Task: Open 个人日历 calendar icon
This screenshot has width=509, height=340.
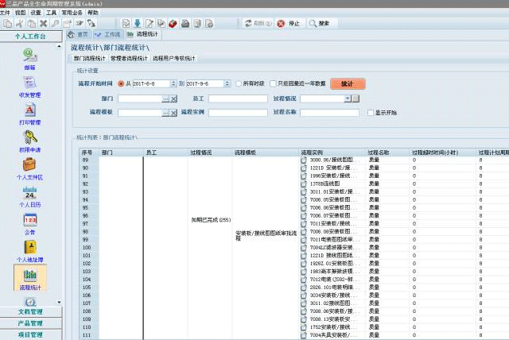Action: pos(29,193)
